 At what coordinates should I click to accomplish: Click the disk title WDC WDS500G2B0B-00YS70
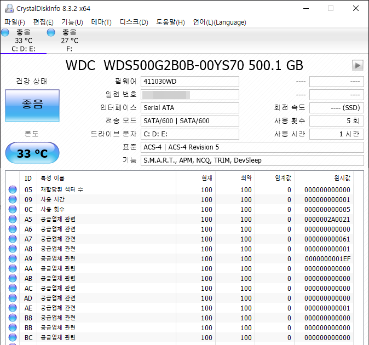pyautogui.click(x=155, y=65)
